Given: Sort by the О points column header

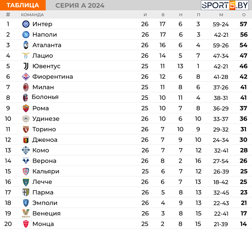Looking at the screenshot, I should [244, 15].
